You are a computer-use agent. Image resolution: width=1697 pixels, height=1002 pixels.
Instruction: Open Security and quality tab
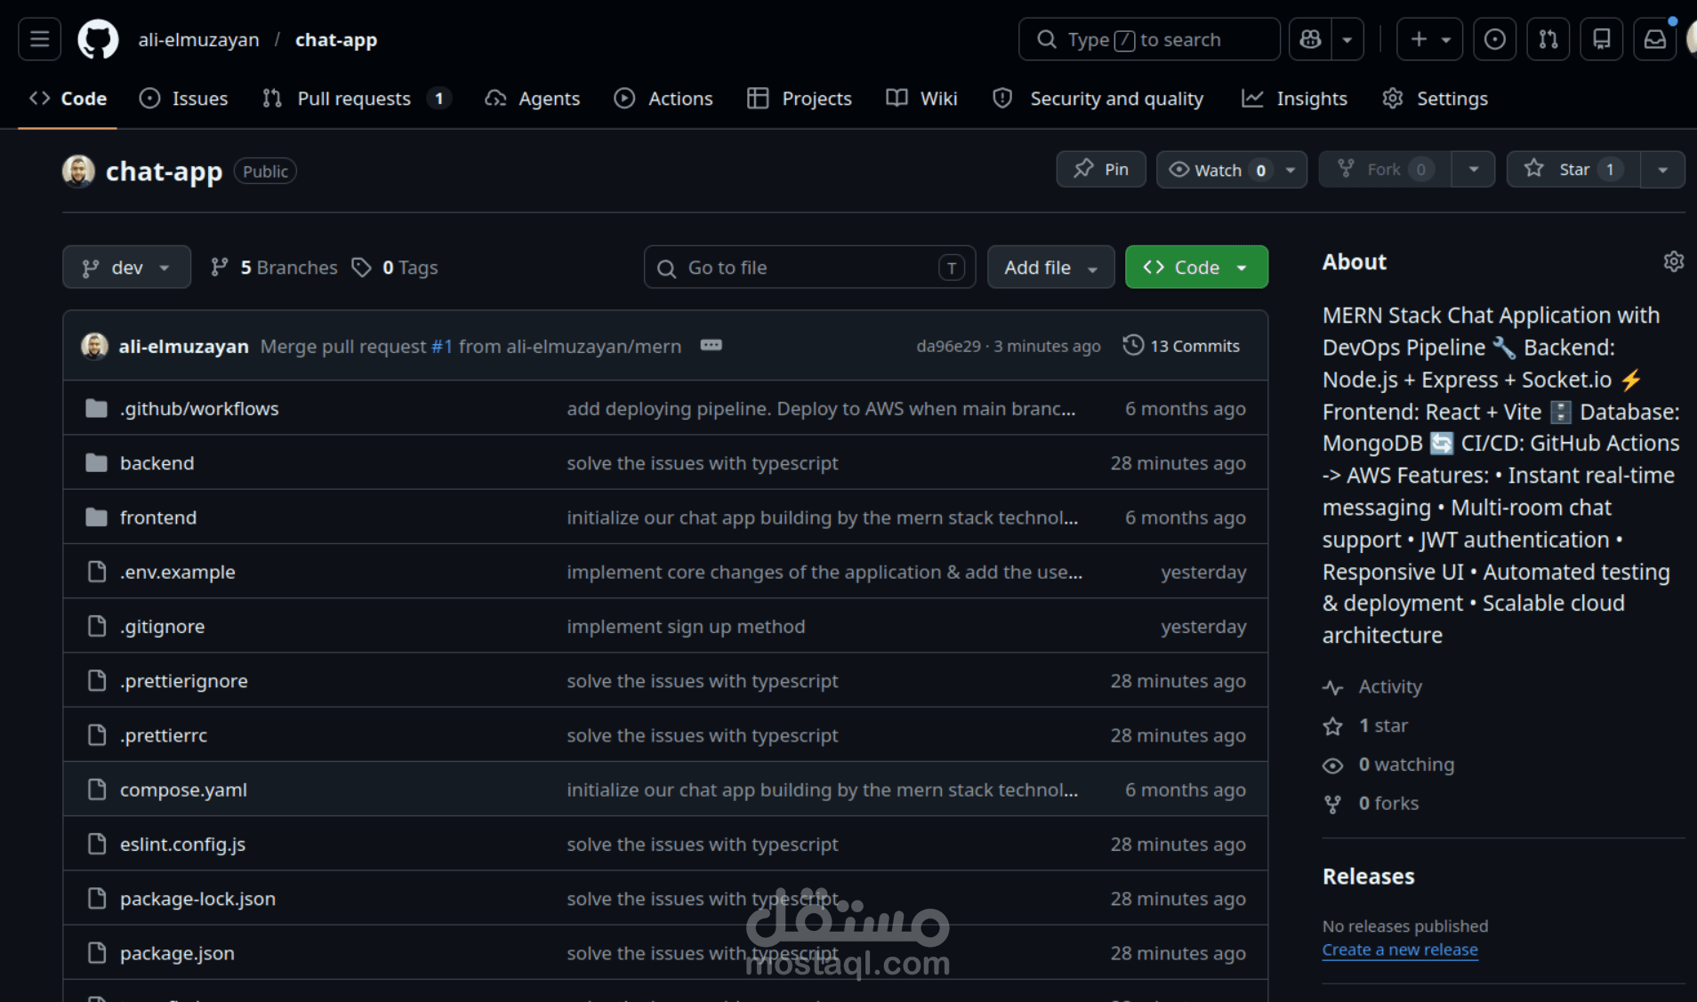click(1098, 99)
